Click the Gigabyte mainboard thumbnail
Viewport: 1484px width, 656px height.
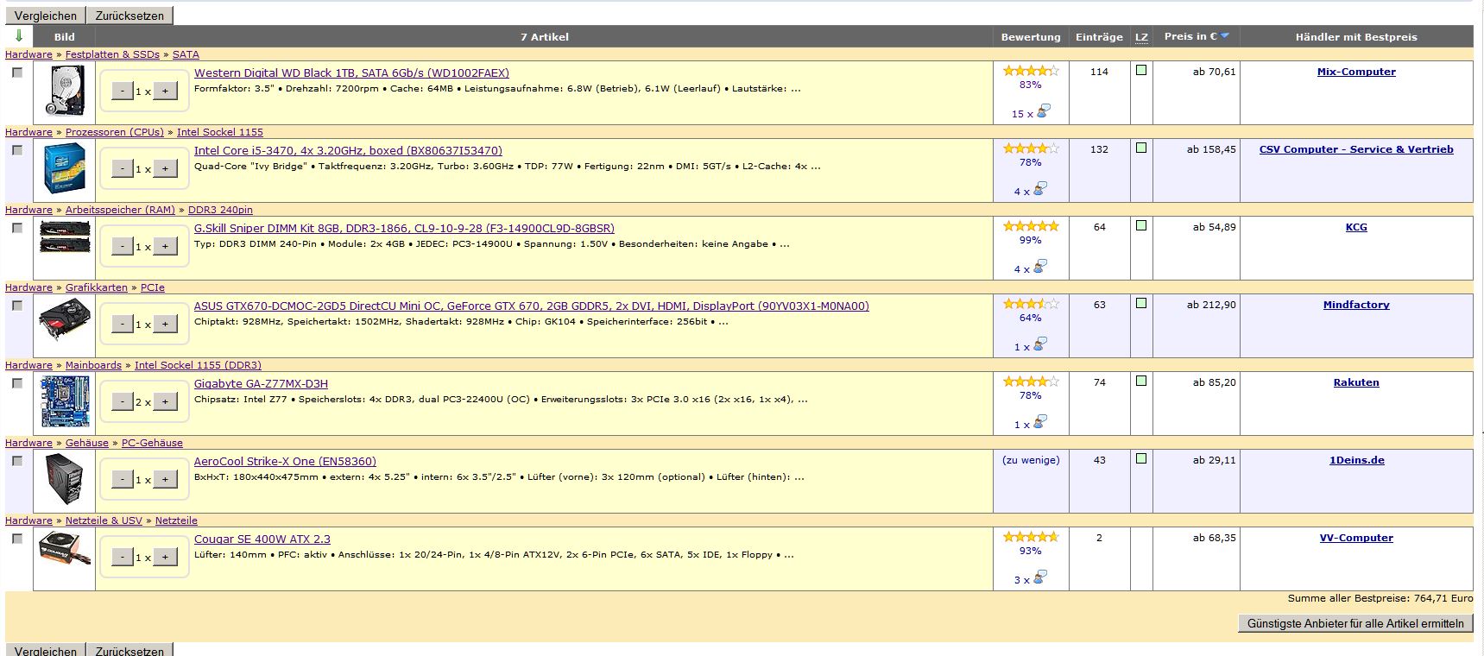pos(65,401)
